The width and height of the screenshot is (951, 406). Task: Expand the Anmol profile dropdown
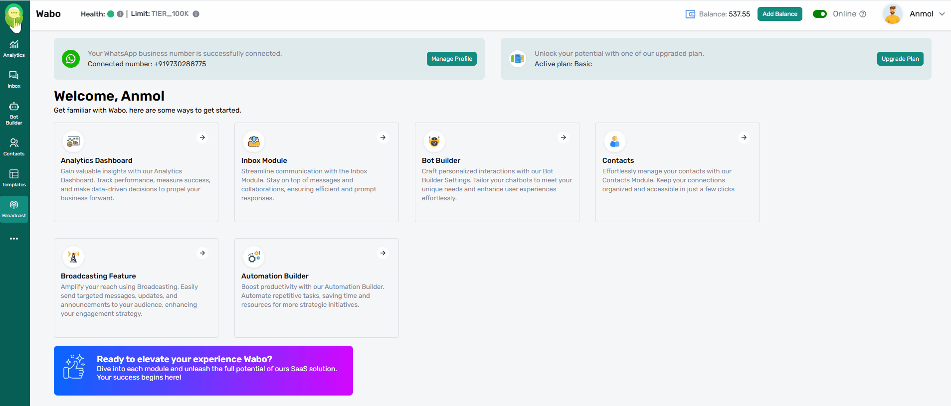point(942,14)
